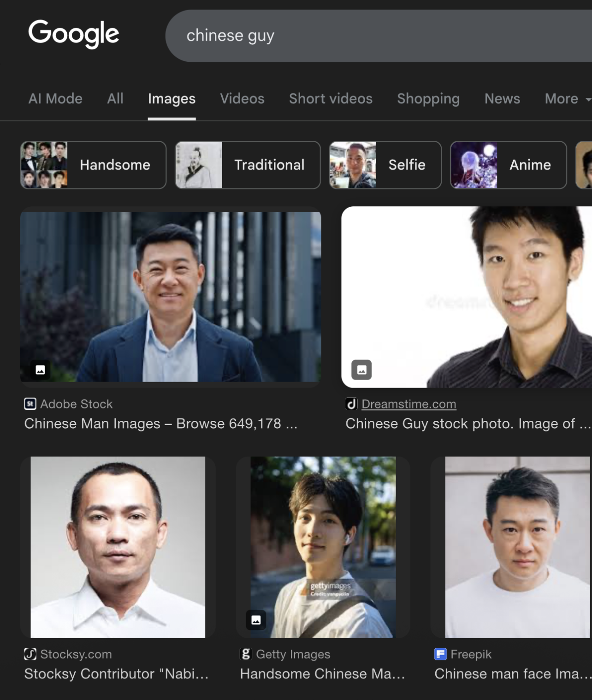Open 'Chinese Man Images – Browse 649,178' title
This screenshot has width=592, height=700.
coord(161,424)
